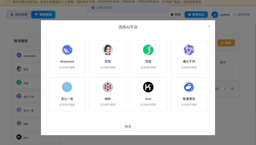Click 豆包 点击进行授权 text
256x145 pixels.
click(107, 67)
